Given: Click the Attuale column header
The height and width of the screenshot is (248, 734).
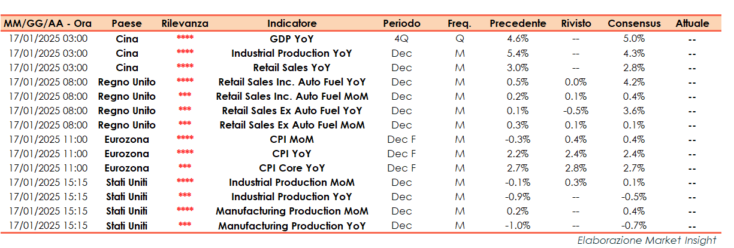Looking at the screenshot, I should [x=692, y=24].
